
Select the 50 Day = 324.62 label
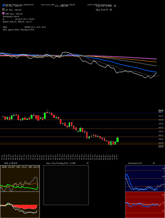click(14, 10)
